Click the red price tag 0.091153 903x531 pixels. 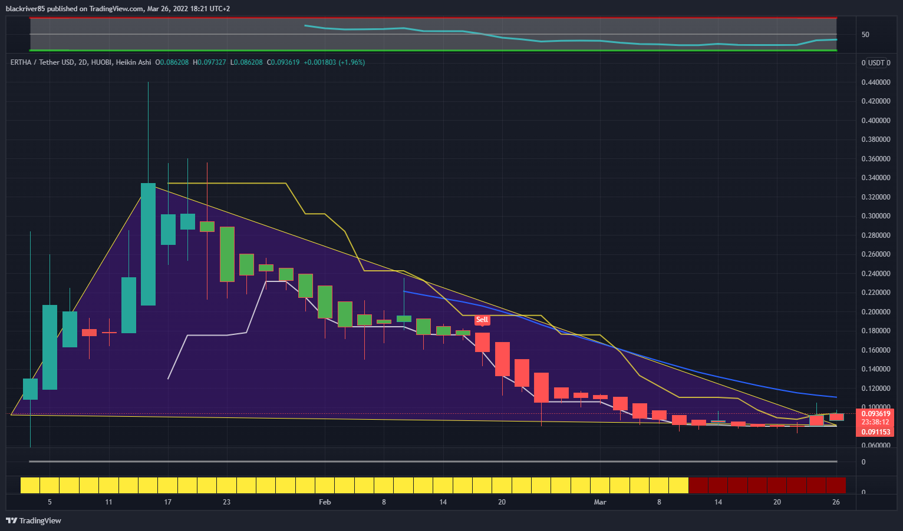(x=875, y=432)
